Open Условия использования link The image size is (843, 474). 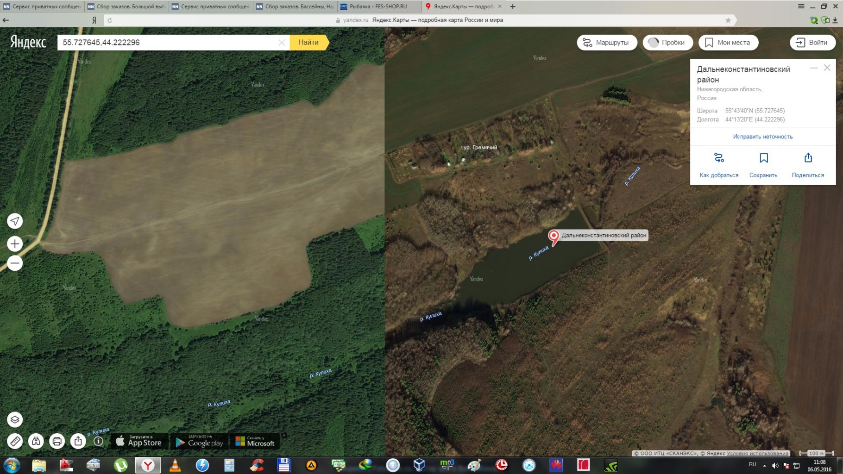pyautogui.click(x=758, y=453)
